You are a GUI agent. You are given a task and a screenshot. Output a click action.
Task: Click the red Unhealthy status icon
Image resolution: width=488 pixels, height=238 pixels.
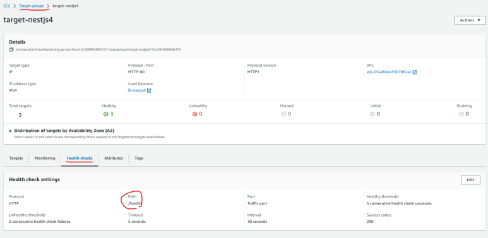pos(195,114)
